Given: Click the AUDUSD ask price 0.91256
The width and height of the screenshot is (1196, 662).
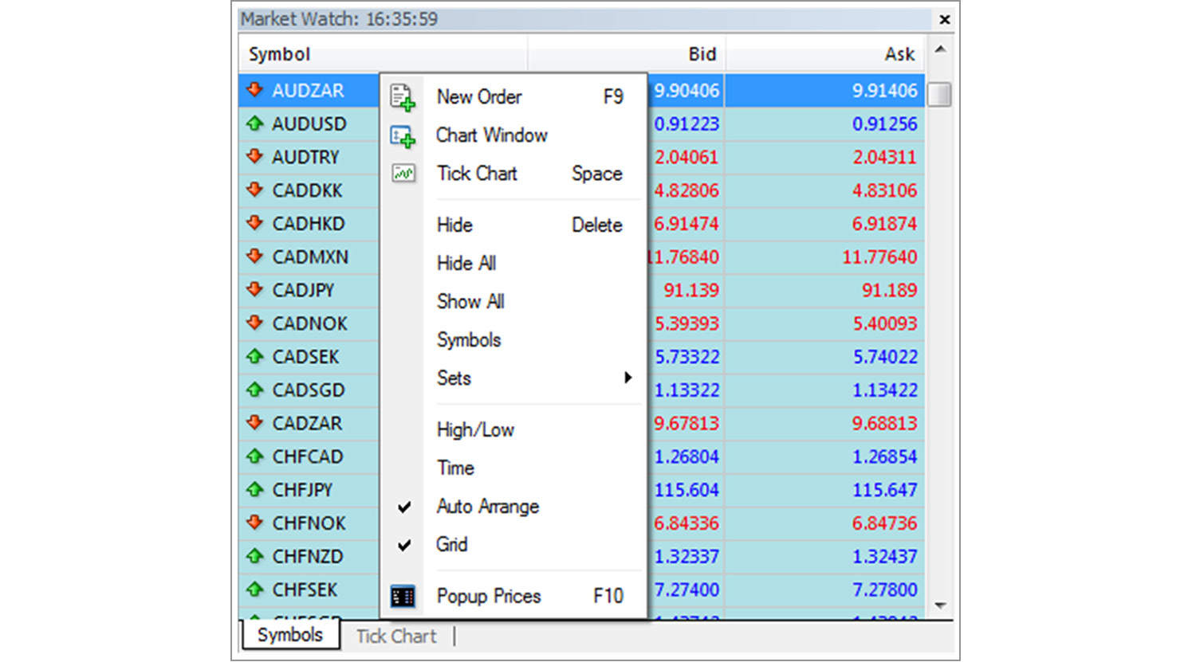Looking at the screenshot, I should tap(884, 124).
